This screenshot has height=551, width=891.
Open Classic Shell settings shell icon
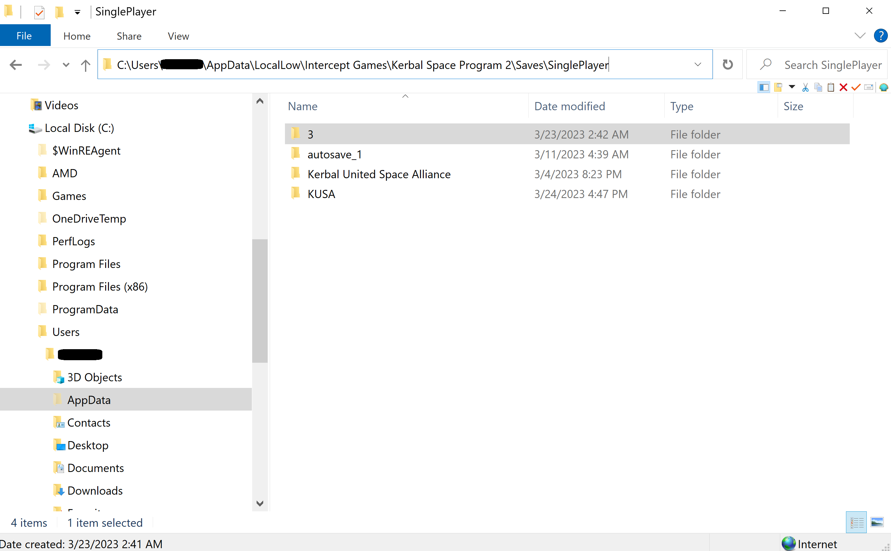point(883,88)
